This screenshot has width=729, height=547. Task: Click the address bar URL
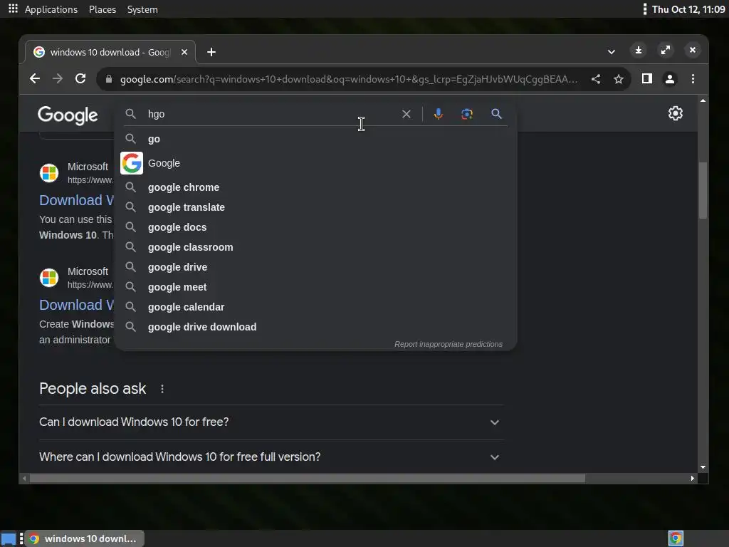[349, 79]
